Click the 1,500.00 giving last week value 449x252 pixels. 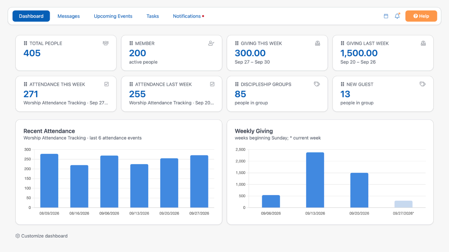pos(359,53)
